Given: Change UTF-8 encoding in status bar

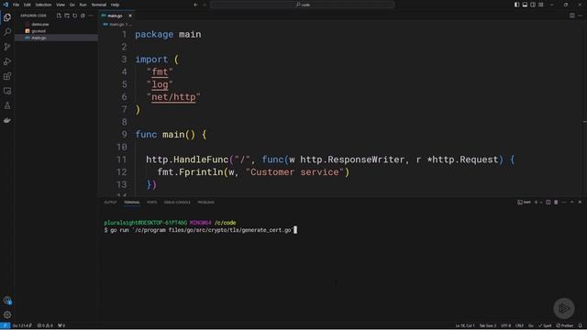Looking at the screenshot, I should [x=505, y=325].
